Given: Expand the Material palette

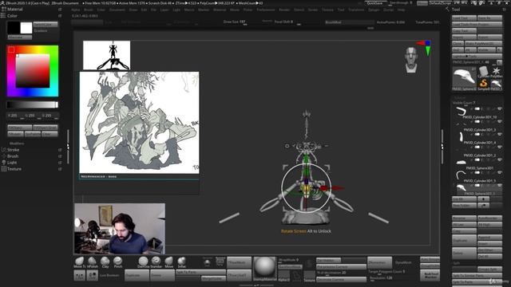Looking at the screenshot, I should 14,10.
